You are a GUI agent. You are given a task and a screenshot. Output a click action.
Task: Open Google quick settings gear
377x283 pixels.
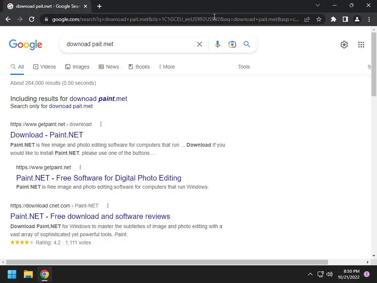coord(344,45)
